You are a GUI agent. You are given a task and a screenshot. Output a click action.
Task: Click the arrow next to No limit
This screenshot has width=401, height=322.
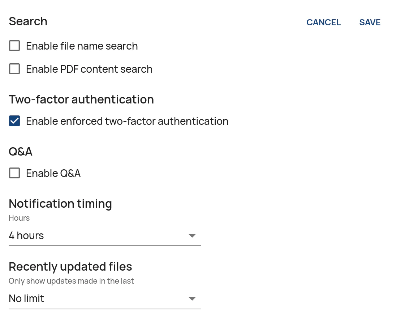coord(192,298)
